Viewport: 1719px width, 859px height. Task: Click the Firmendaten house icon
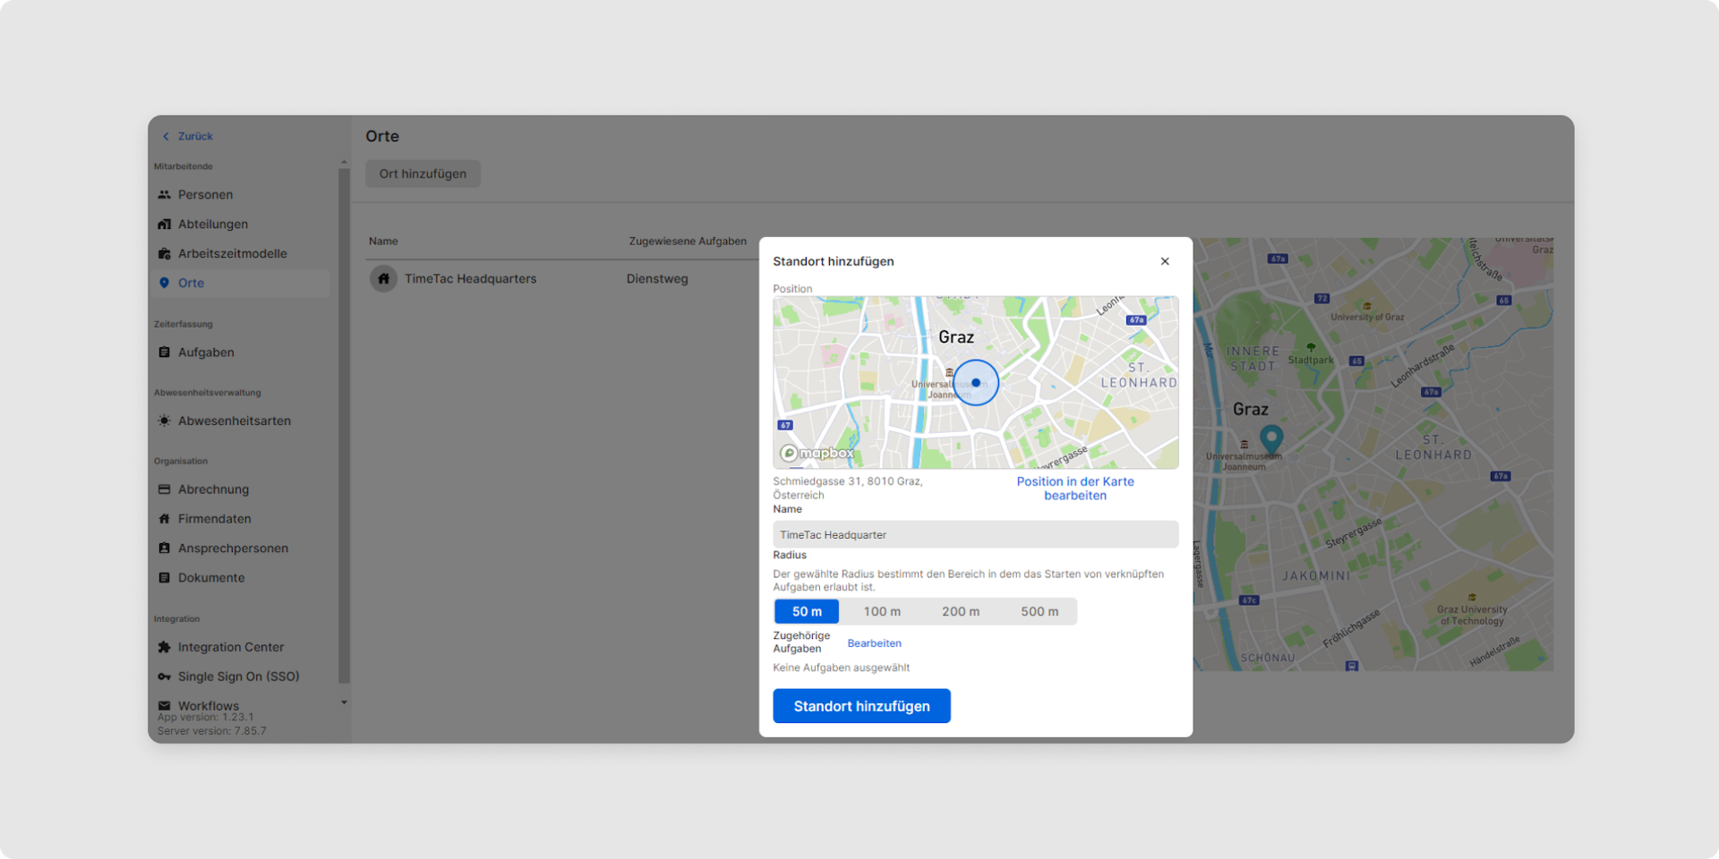pos(164,519)
